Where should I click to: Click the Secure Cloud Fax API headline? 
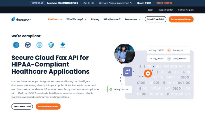(50, 64)
